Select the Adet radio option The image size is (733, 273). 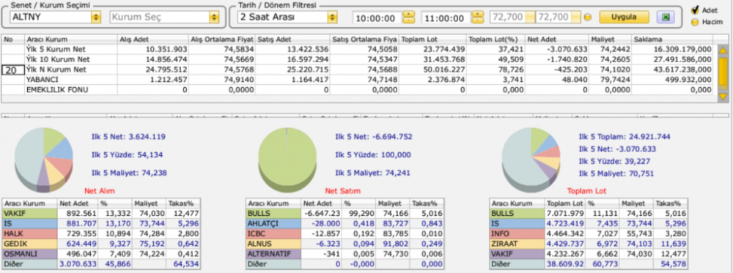pos(695,10)
